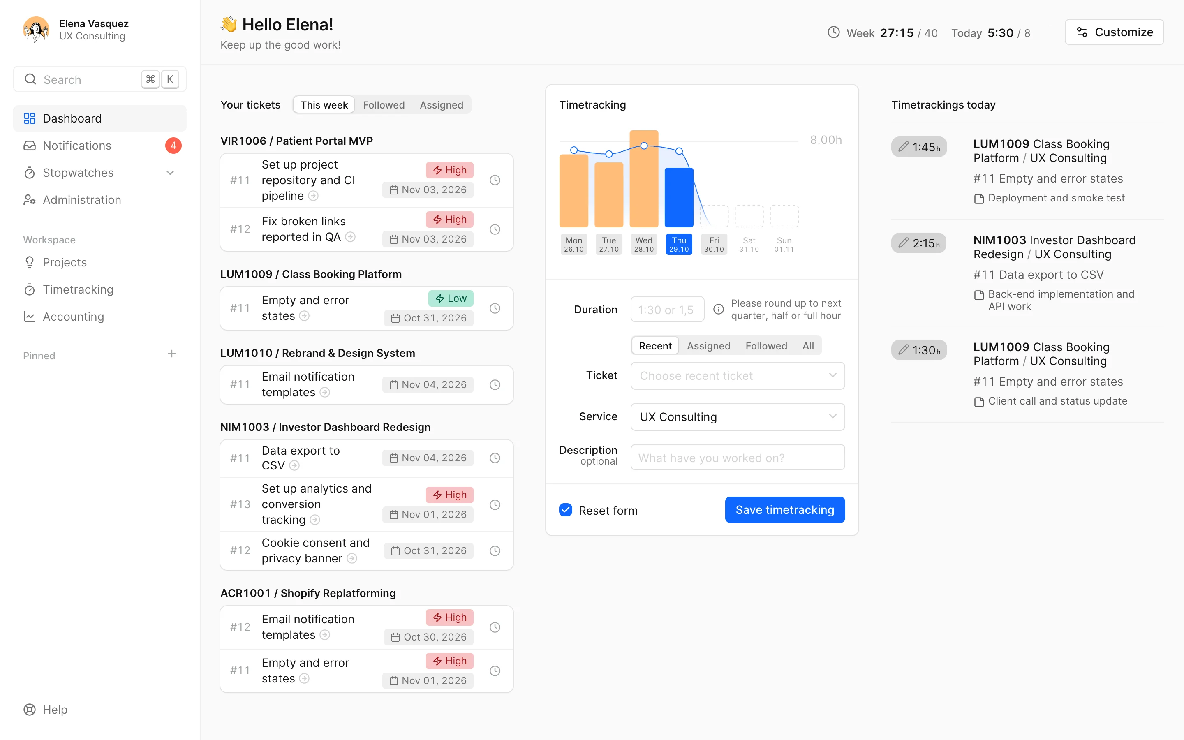
Task: Edit the 1:30h timetracking entry
Action: (x=919, y=350)
